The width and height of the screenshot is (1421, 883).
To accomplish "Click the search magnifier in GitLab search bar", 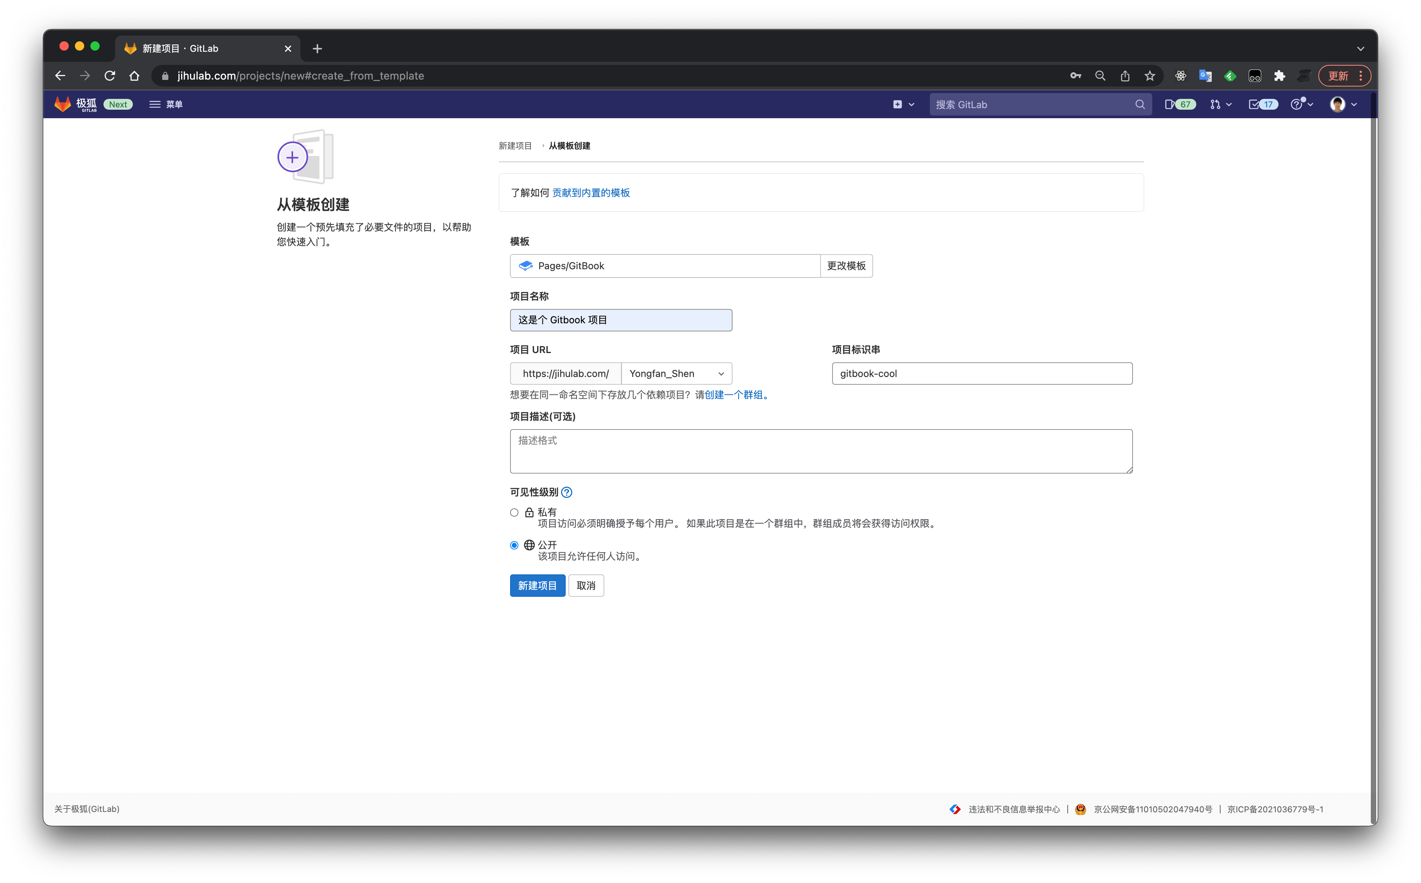I will click(1140, 104).
